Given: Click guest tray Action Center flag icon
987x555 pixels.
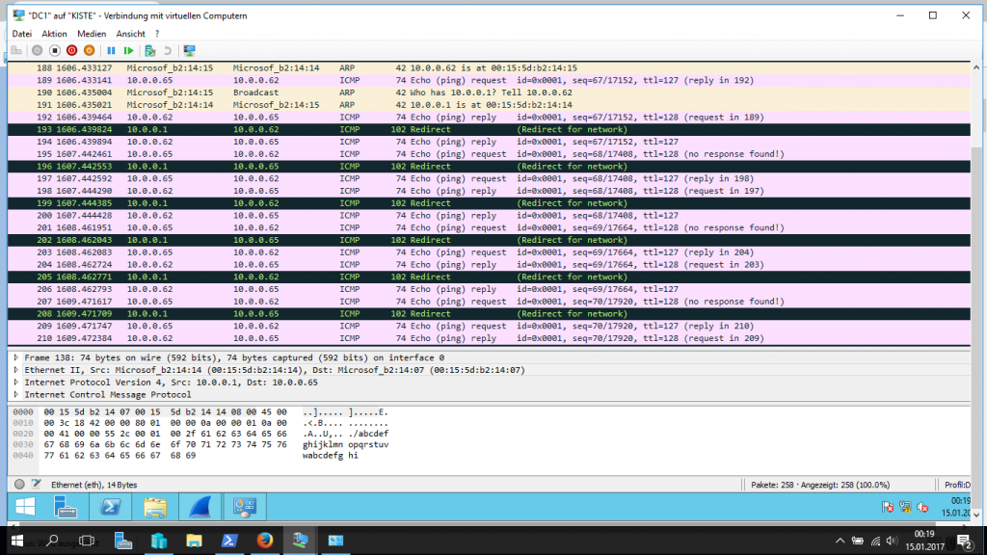Looking at the screenshot, I should click(x=888, y=507).
